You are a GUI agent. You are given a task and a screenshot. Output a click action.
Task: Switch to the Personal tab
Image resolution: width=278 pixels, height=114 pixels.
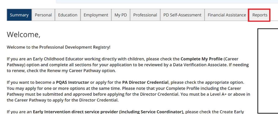[x=43, y=15]
